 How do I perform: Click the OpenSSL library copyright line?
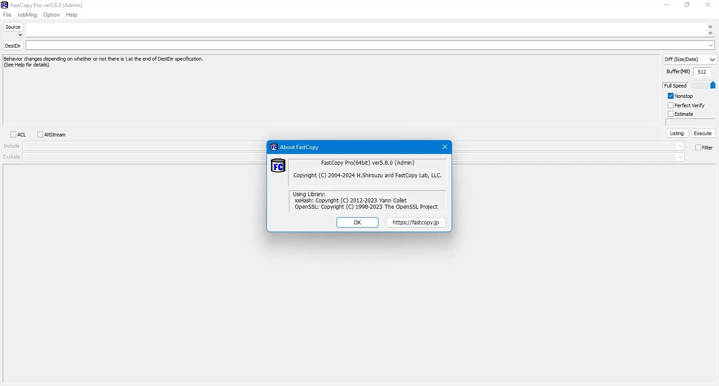pyautogui.click(x=366, y=207)
